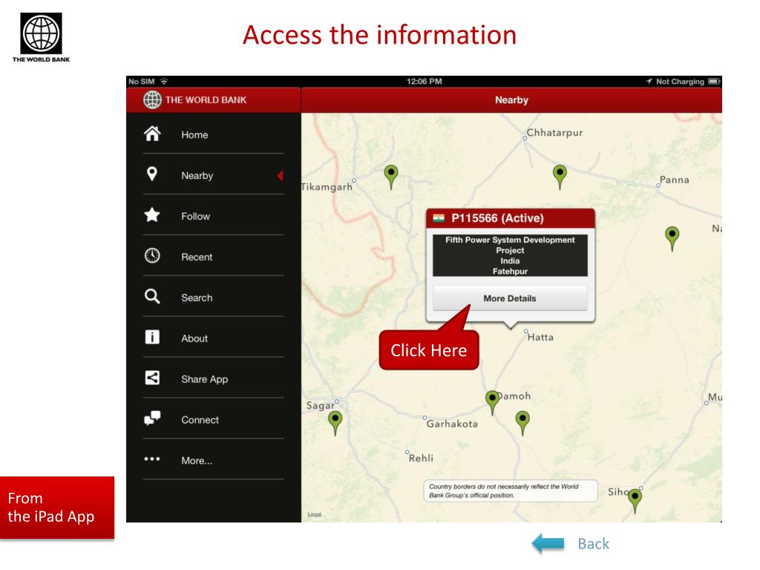Click the Follow star icon

(x=152, y=214)
